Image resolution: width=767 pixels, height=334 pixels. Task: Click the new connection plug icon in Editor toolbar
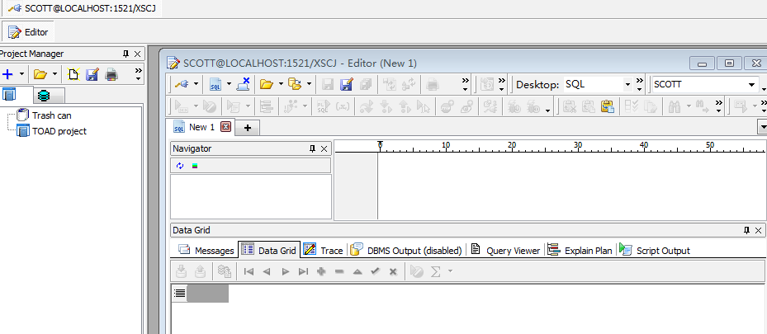pyautogui.click(x=182, y=84)
